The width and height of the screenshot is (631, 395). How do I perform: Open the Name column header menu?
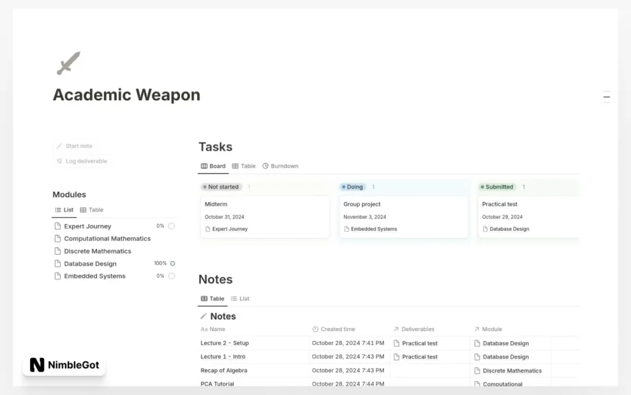pos(254,329)
